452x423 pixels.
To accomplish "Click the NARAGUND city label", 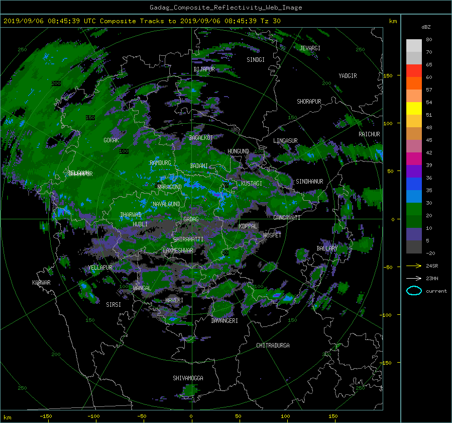I will click(170, 187).
